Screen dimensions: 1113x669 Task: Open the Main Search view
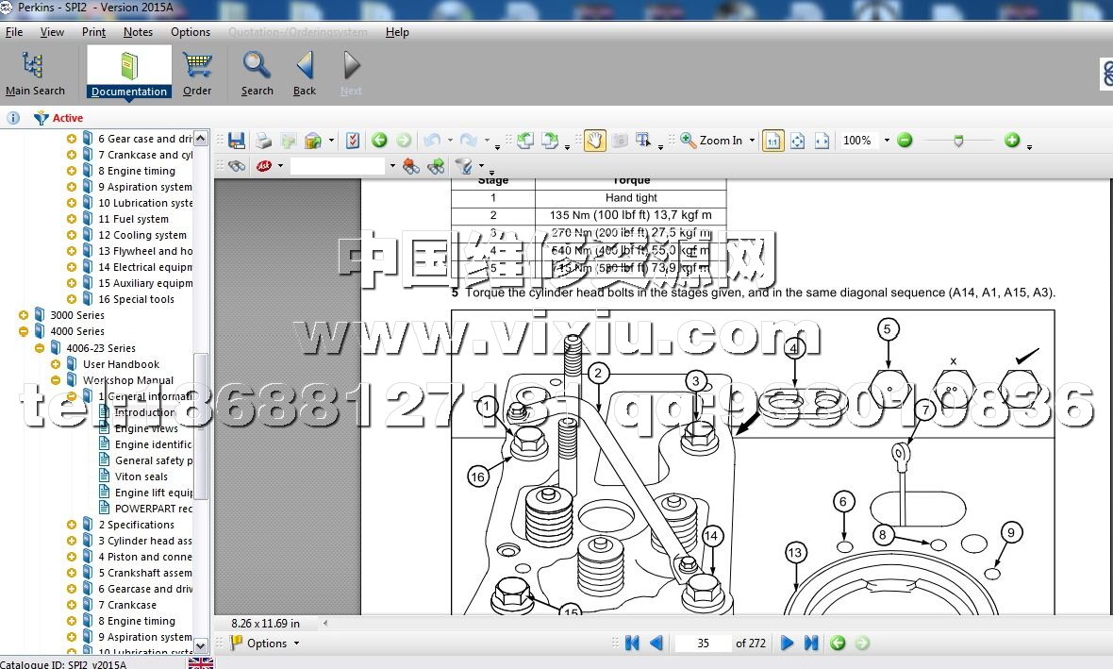(35, 74)
